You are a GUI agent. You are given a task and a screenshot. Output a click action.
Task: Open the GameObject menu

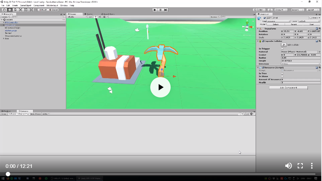click(x=25, y=5)
